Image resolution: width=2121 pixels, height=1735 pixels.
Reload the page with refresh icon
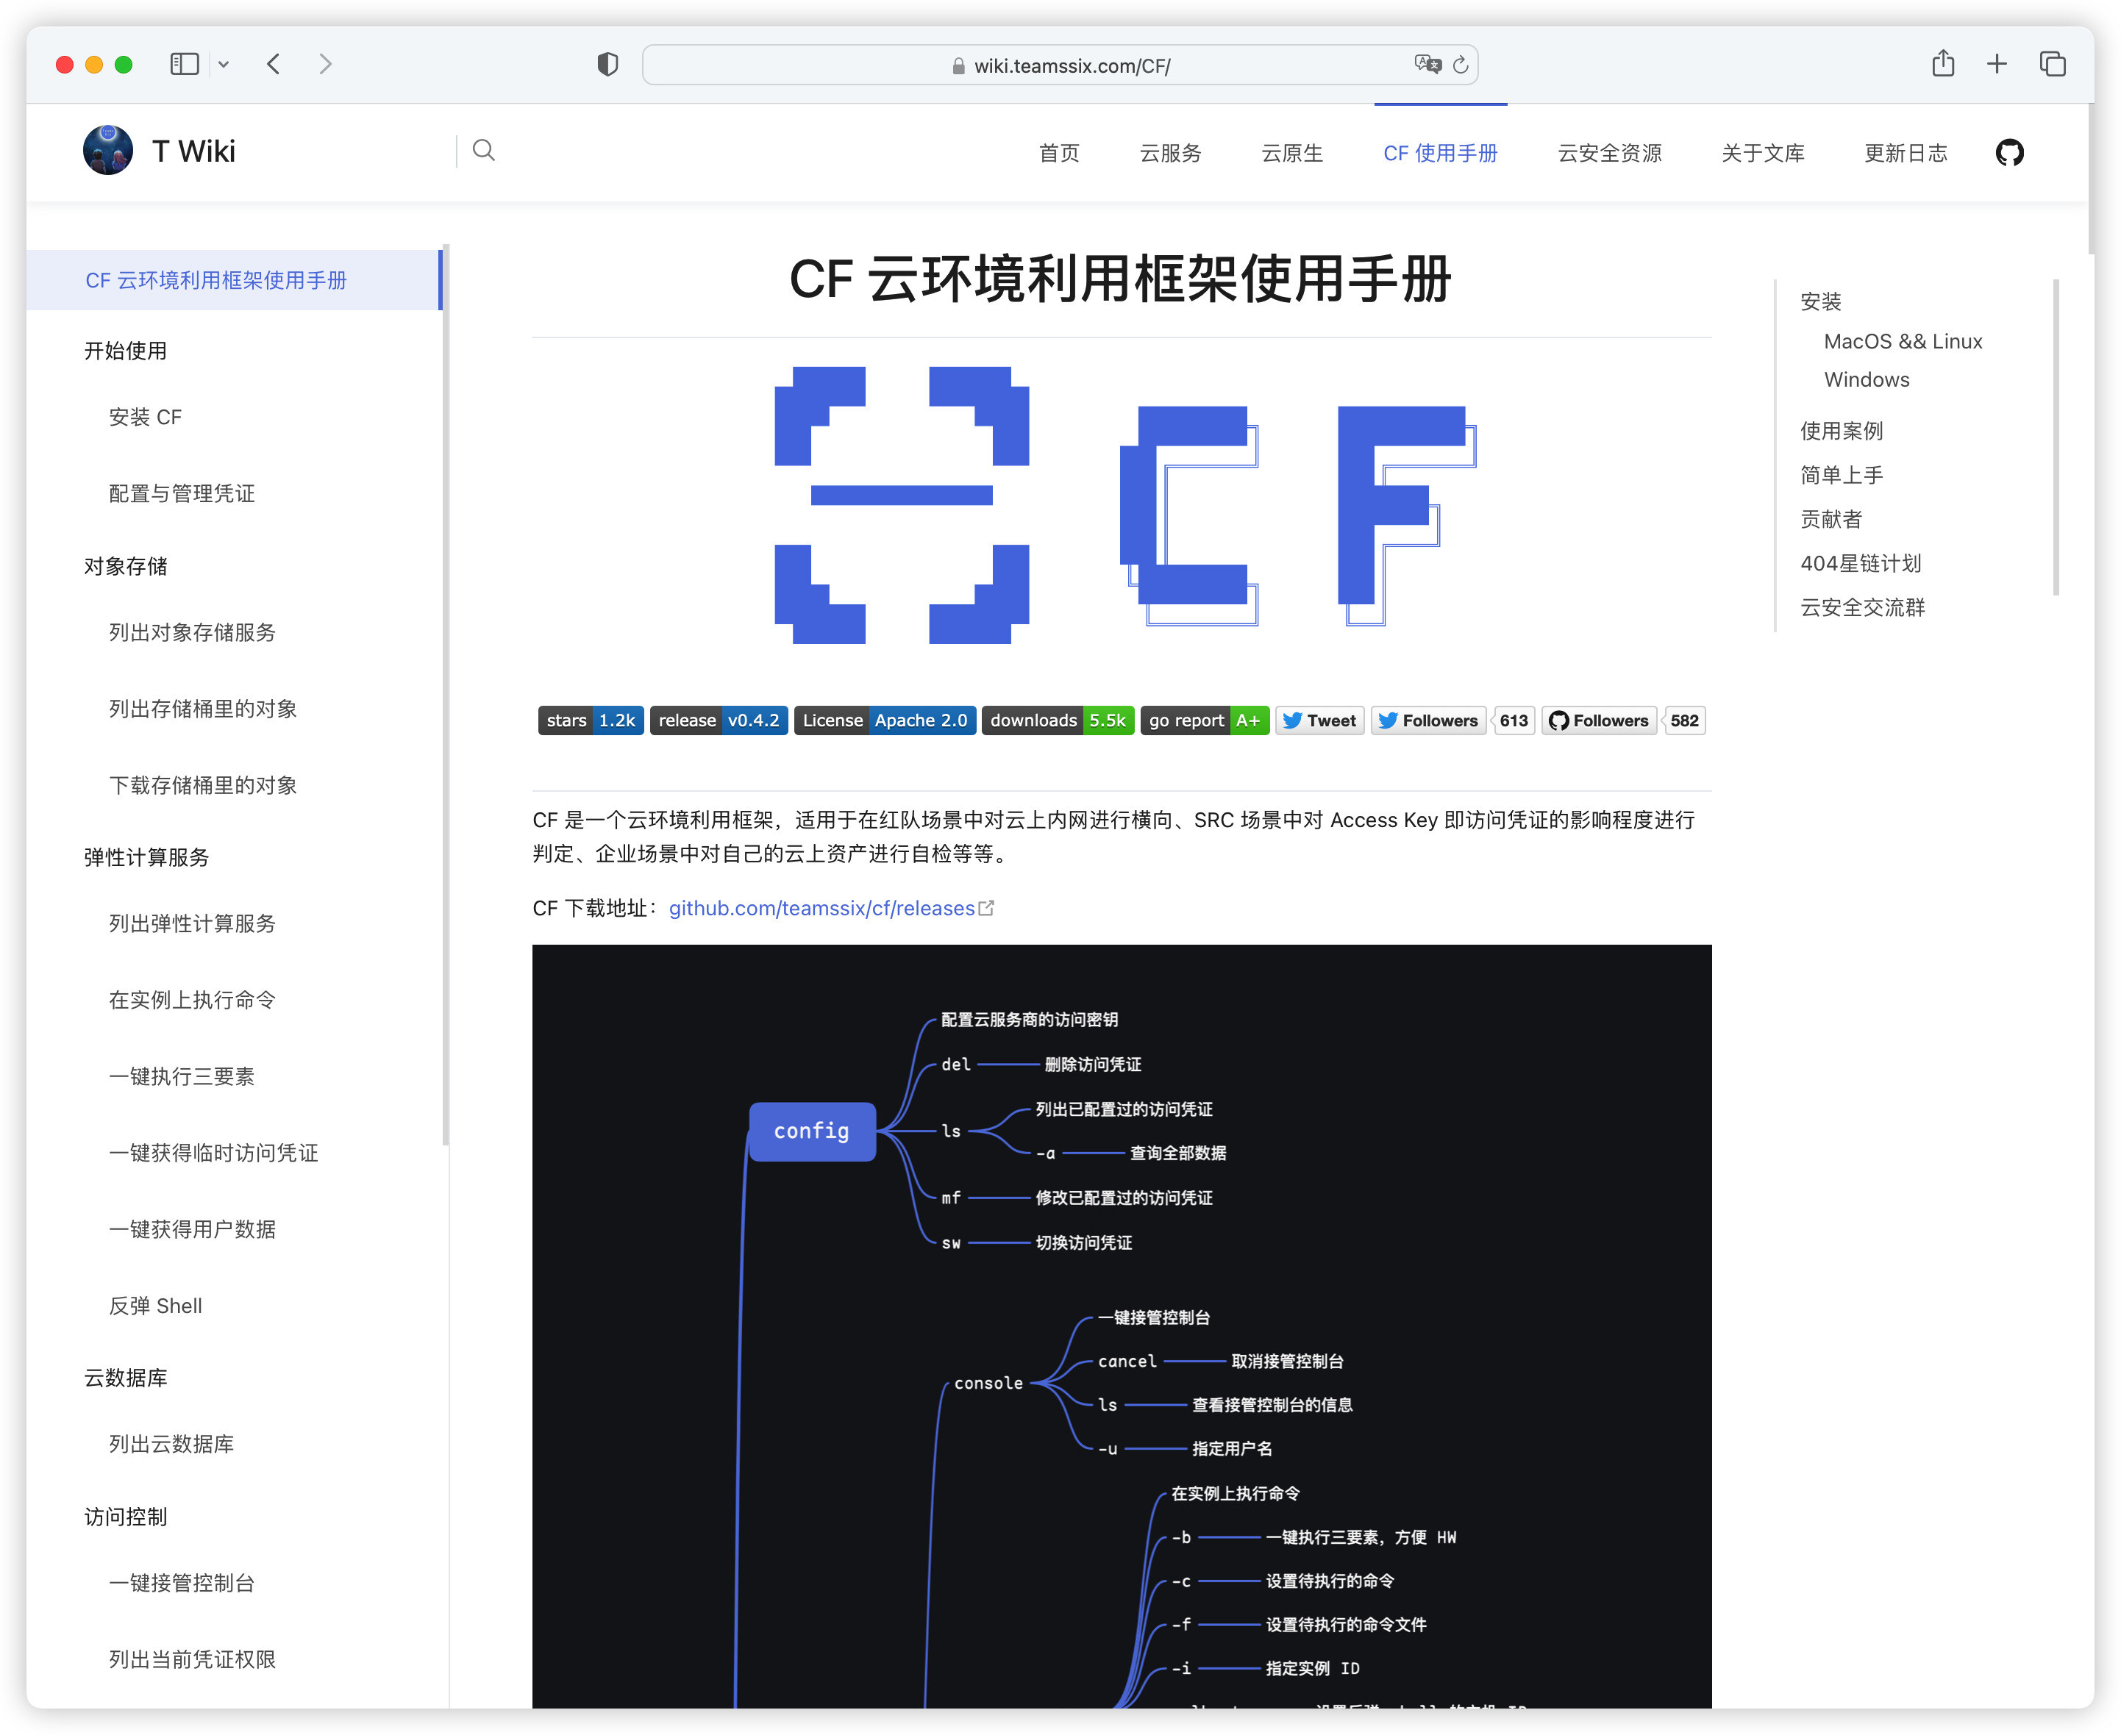(x=1461, y=65)
